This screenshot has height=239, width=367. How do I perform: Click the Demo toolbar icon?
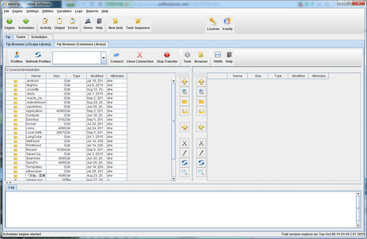(x=88, y=24)
